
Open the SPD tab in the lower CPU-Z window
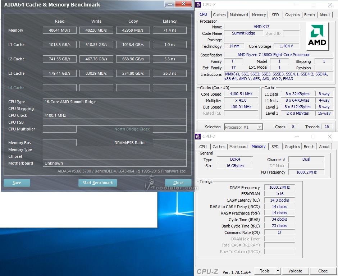point(275,147)
